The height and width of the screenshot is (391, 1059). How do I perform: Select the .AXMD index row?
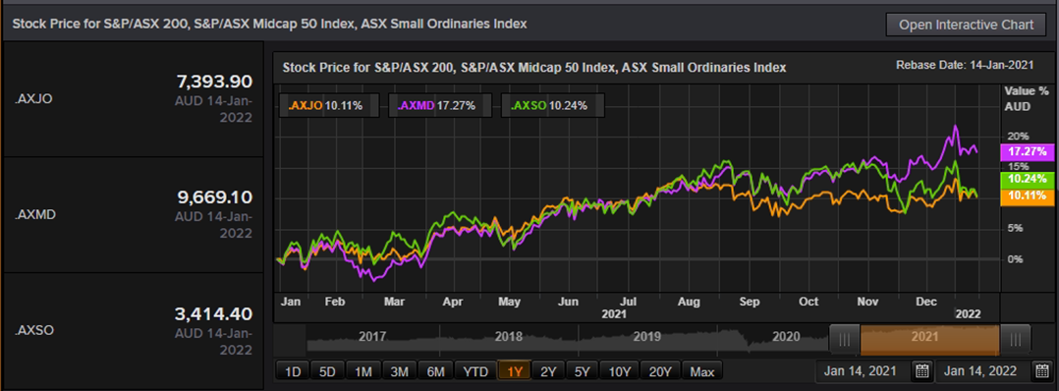pos(133,215)
